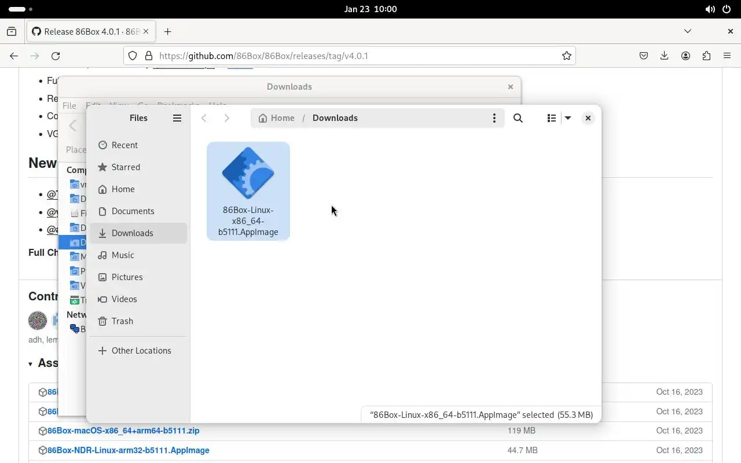
Task: Open Firefox tab list dropdown
Action: (688, 31)
